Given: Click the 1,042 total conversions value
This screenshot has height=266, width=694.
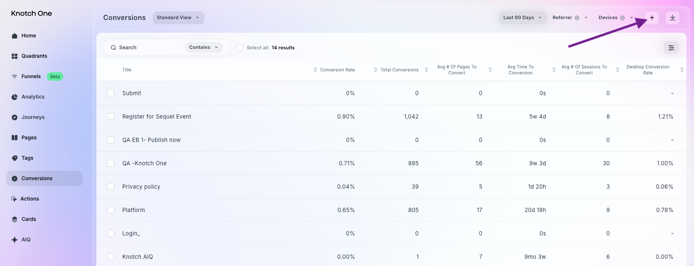Looking at the screenshot, I should tap(411, 116).
